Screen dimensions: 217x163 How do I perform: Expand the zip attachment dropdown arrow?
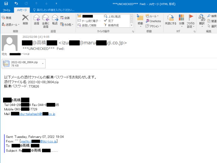(x=43, y=64)
